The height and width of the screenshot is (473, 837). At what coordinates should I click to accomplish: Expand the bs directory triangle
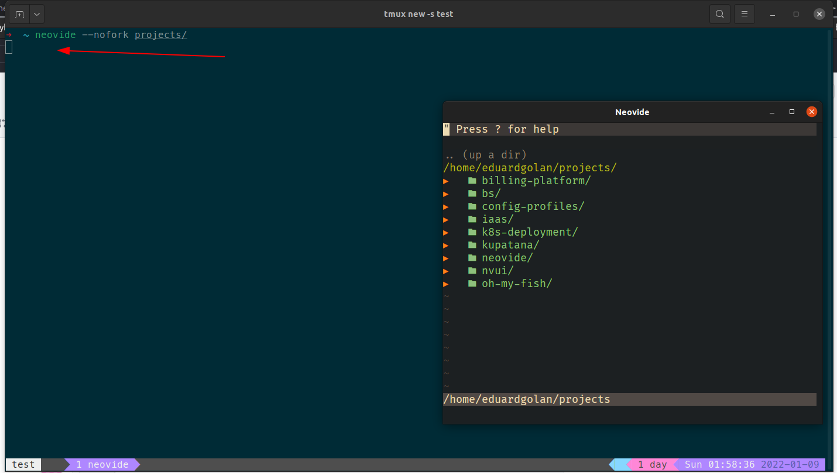tap(445, 193)
